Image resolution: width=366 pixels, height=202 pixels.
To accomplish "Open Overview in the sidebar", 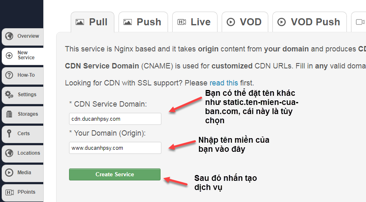I will (x=22, y=37).
